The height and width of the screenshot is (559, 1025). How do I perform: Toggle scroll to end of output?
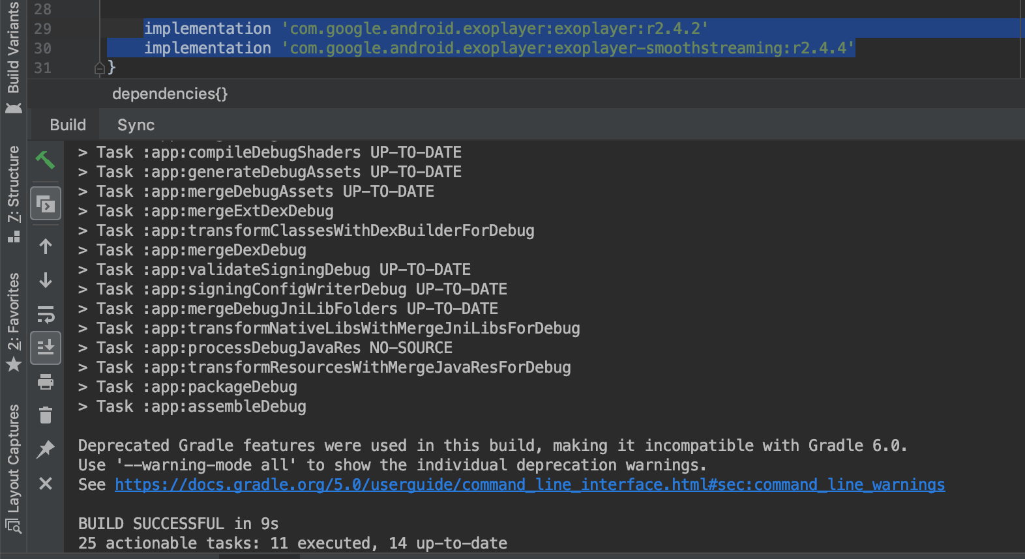46,347
